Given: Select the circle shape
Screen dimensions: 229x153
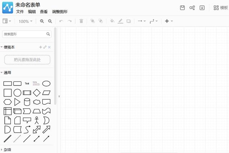Looking at the screenshot, I should [x=18, y=93].
